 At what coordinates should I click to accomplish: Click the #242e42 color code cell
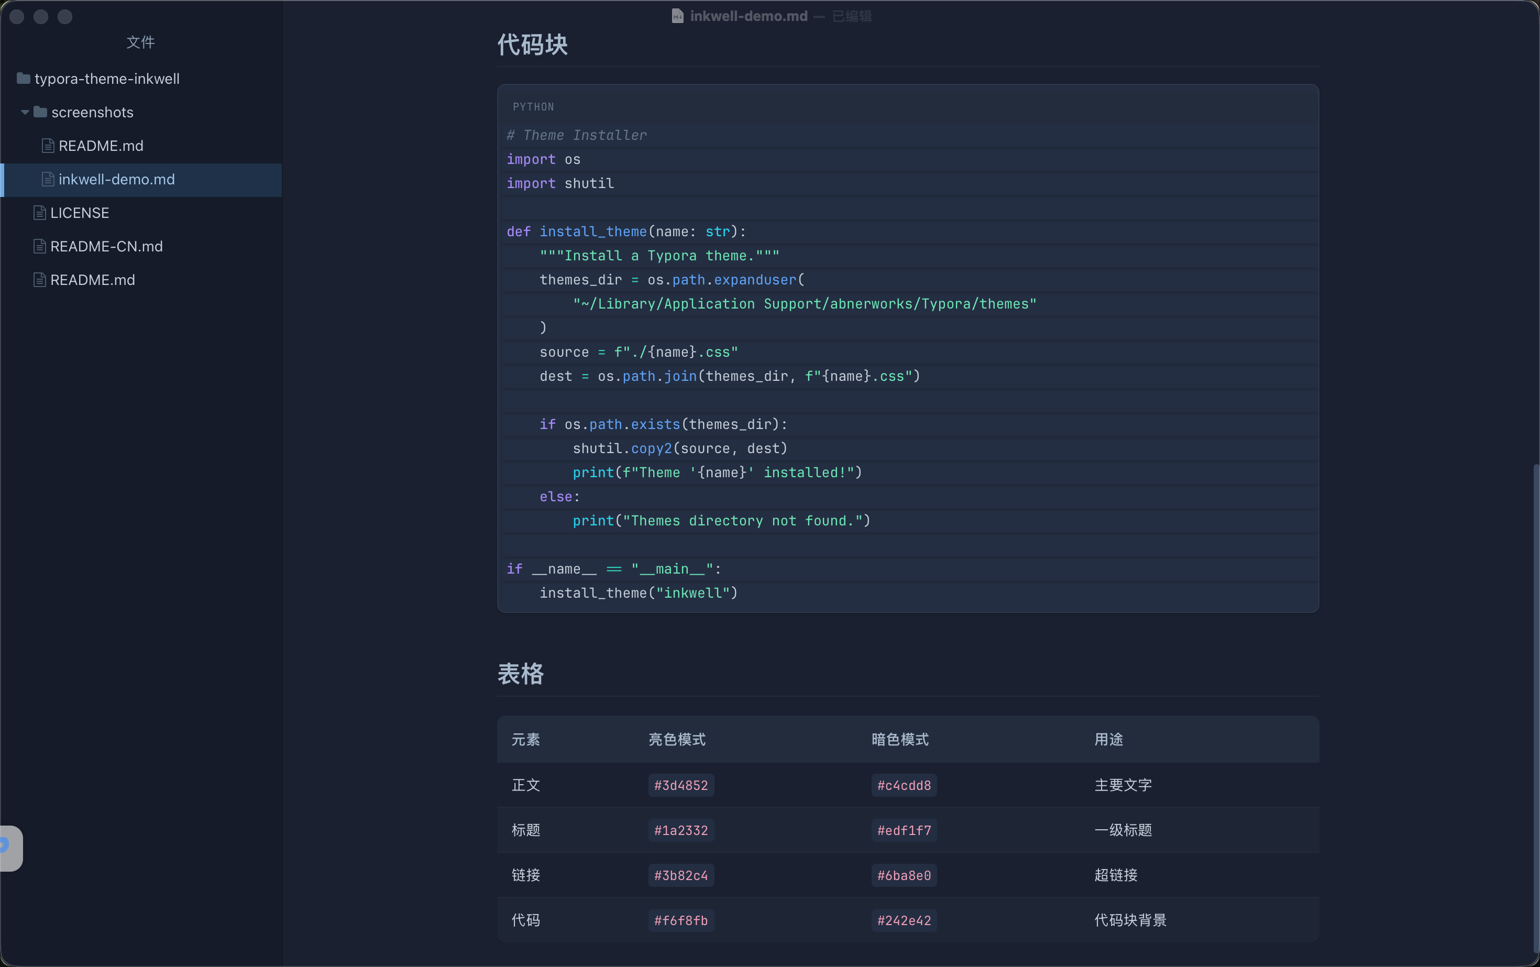click(904, 920)
